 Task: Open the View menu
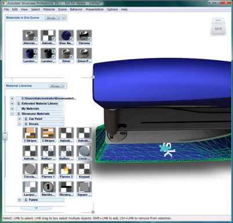pyautogui.click(x=24, y=9)
